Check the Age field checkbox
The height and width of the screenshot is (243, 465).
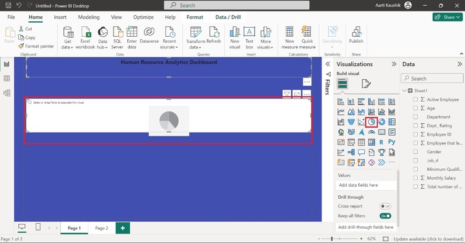[x=415, y=108]
